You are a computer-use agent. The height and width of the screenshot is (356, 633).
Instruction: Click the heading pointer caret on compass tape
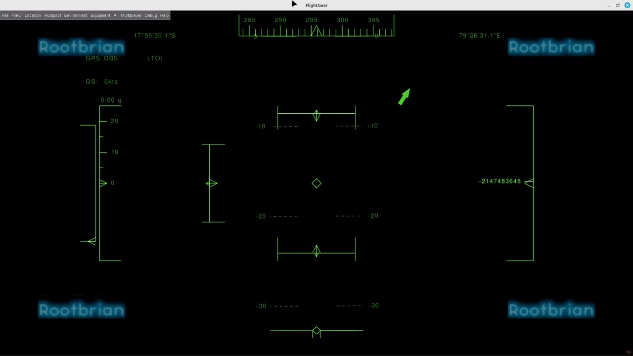tap(316, 31)
